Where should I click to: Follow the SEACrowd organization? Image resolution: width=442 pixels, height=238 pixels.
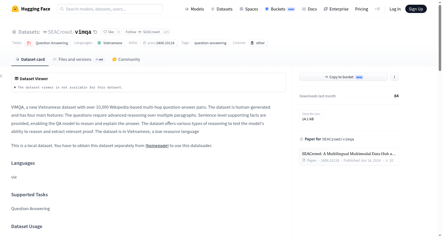tap(143, 32)
